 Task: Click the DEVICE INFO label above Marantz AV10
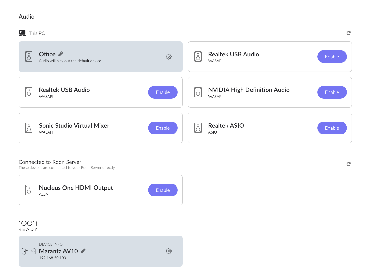point(51,244)
